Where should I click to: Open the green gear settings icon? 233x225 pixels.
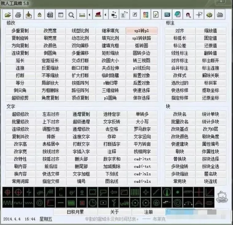pos(209,15)
